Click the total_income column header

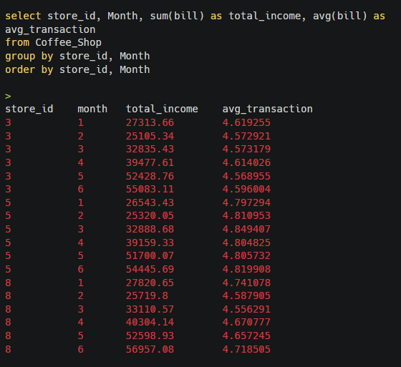(x=162, y=109)
